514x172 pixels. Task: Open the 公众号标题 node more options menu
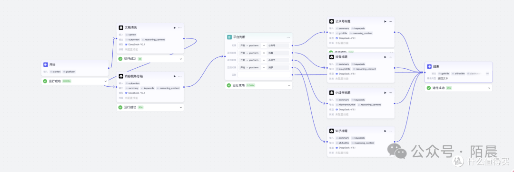390,21
